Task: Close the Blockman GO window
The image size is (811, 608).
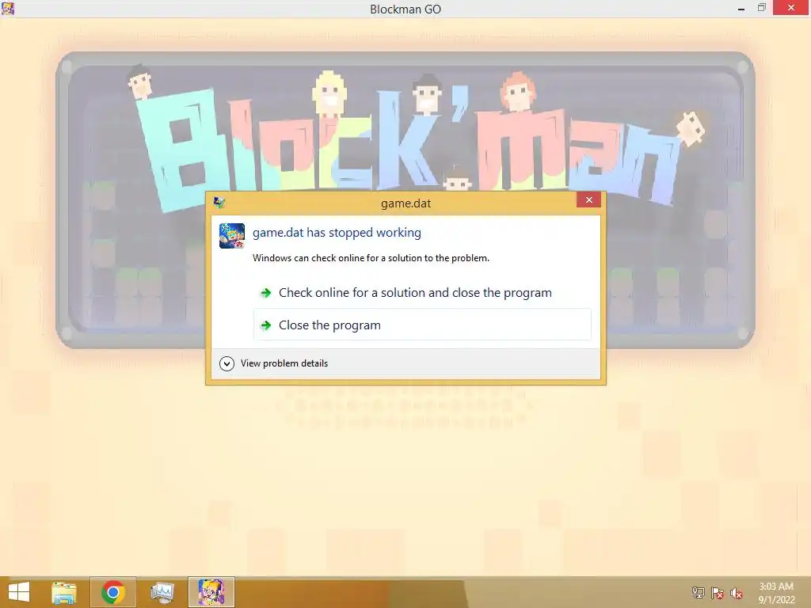Action: 791,8
